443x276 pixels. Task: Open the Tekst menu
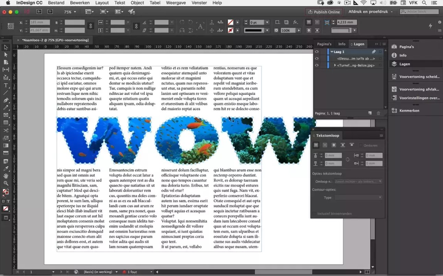(120, 3)
